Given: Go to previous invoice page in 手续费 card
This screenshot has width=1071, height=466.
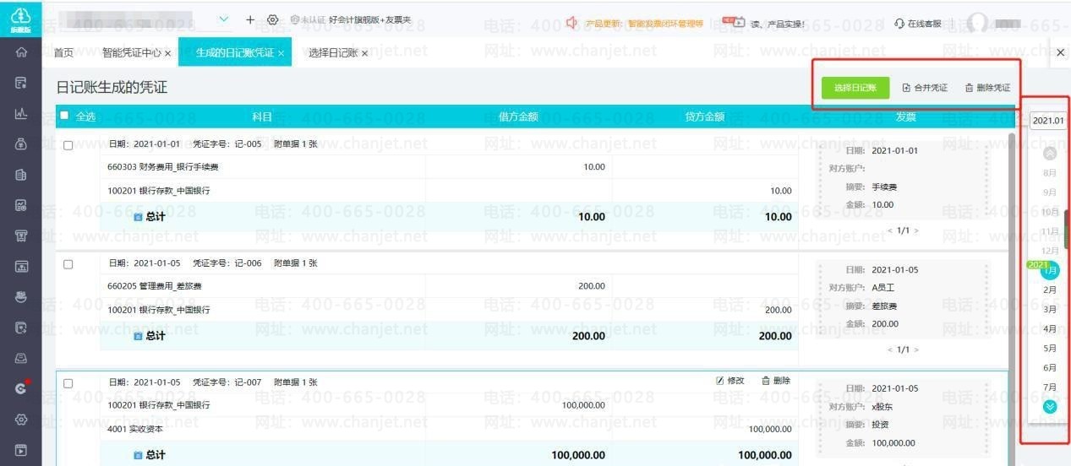Looking at the screenshot, I should pos(889,230).
